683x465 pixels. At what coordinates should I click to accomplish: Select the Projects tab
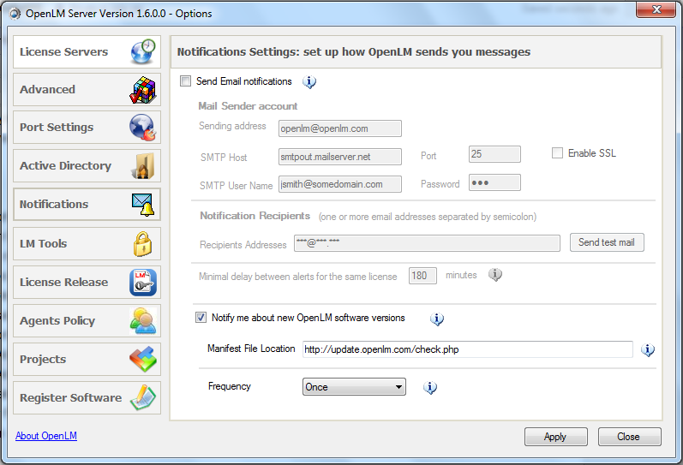pos(87,359)
